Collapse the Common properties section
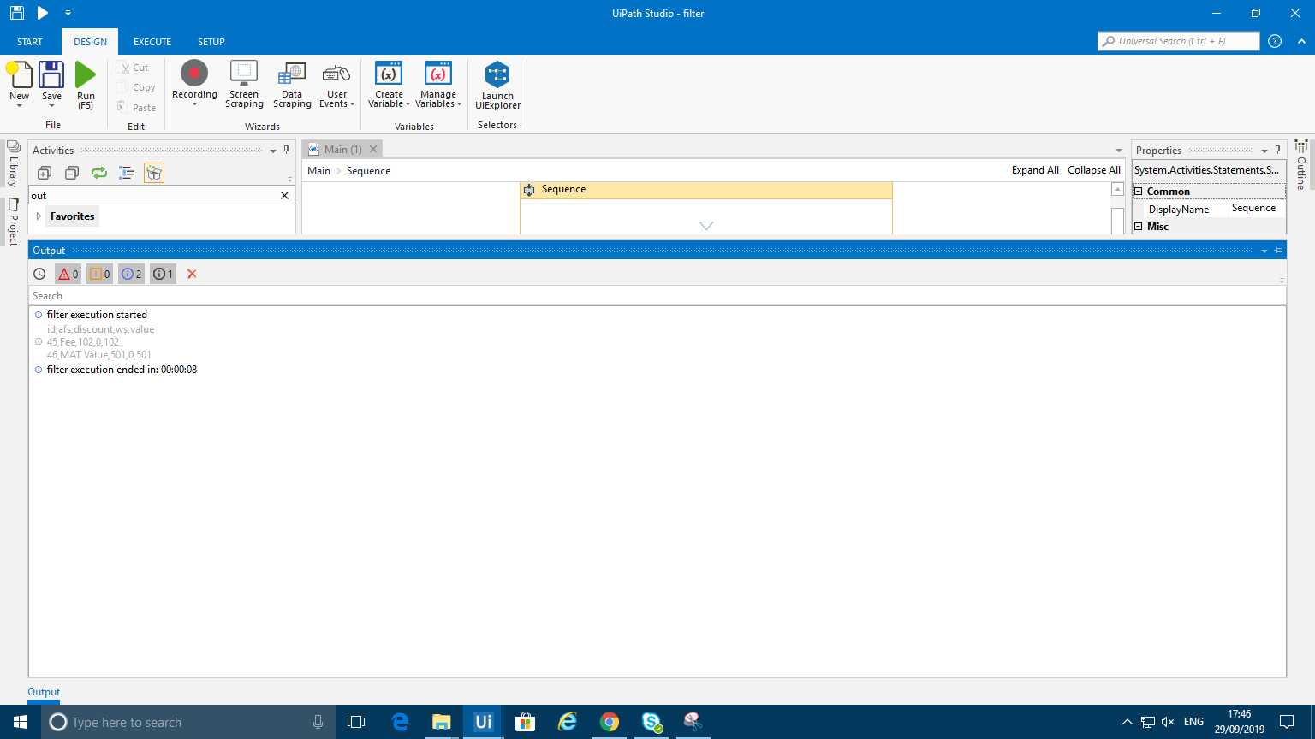 tap(1139, 192)
